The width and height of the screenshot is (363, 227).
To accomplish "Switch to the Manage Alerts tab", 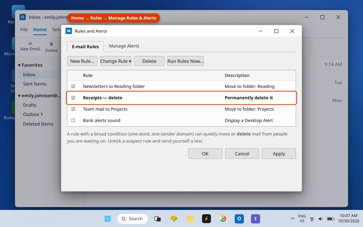I will 124,46.
